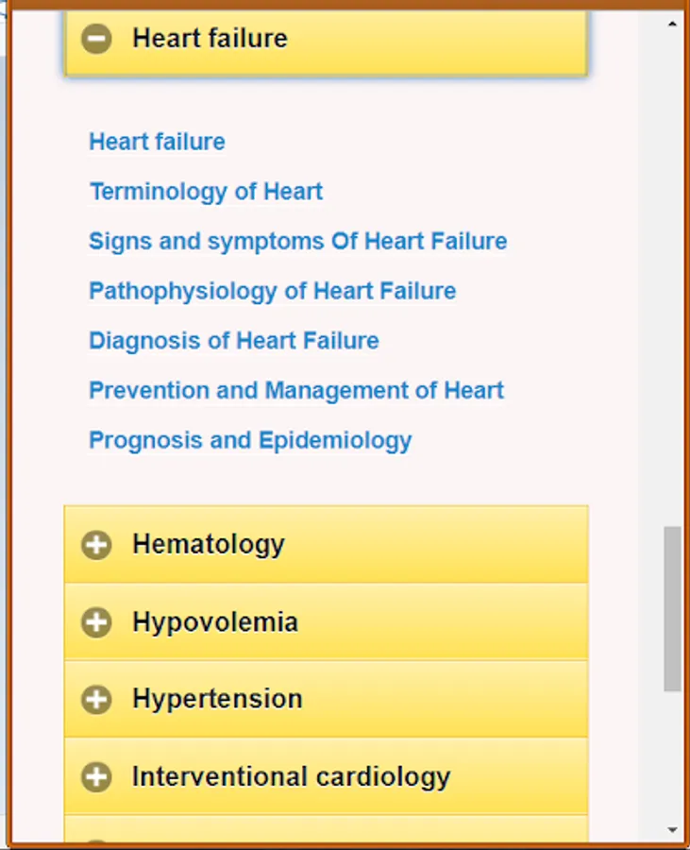This screenshot has width=690, height=850.
Task: Expand the Hematology section header
Action: [209, 544]
